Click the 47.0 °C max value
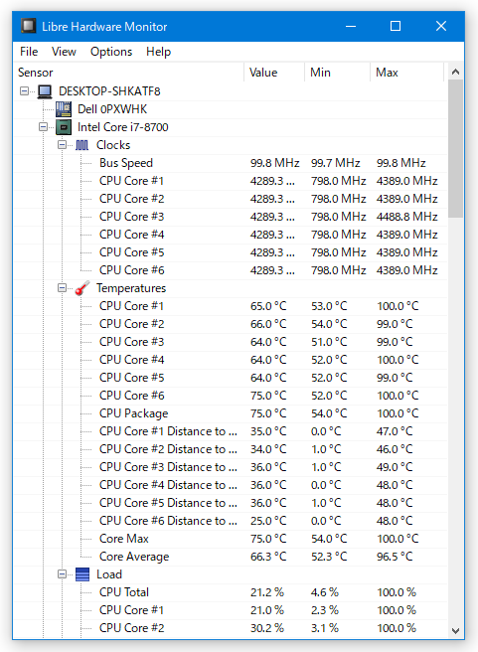 coord(395,430)
